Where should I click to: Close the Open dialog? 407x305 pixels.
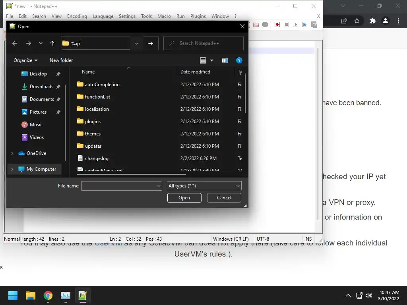click(x=242, y=27)
